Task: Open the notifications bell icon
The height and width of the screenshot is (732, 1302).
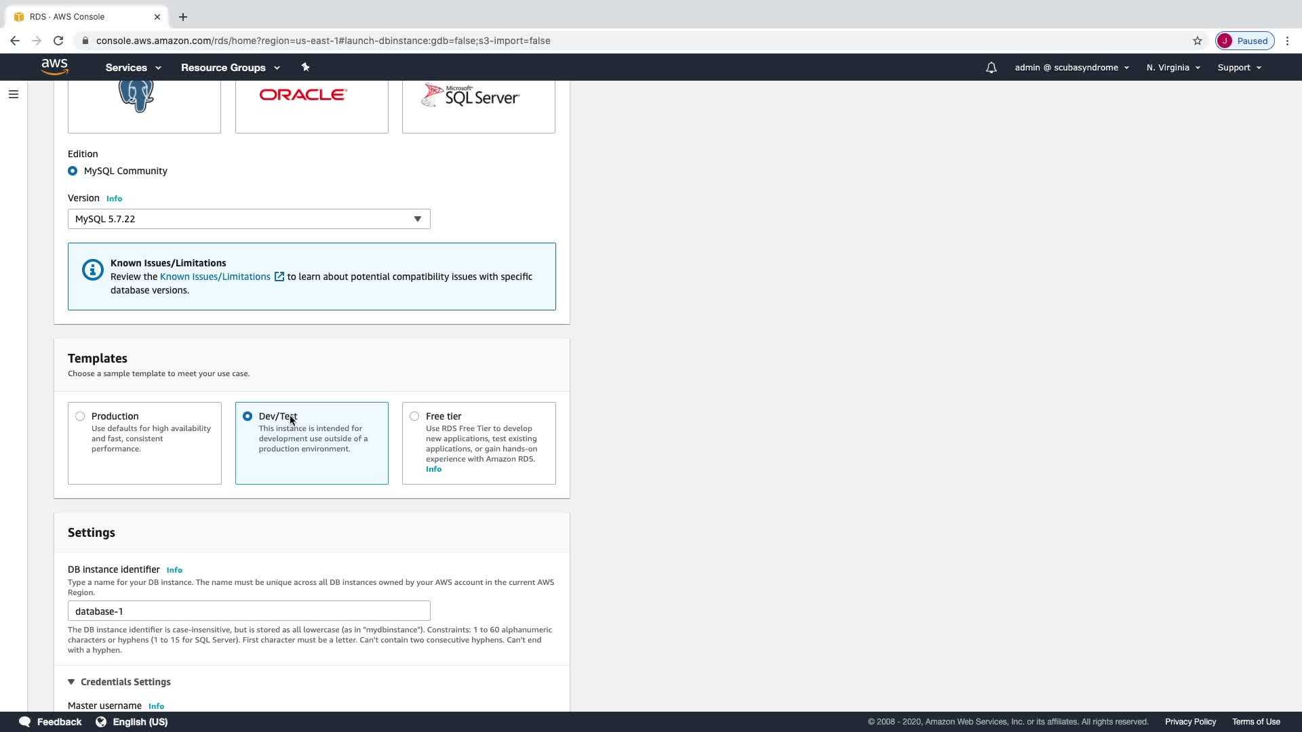Action: pos(991,68)
